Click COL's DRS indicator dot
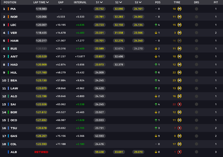Viewport: 223px width, 157px height. tap(197, 144)
